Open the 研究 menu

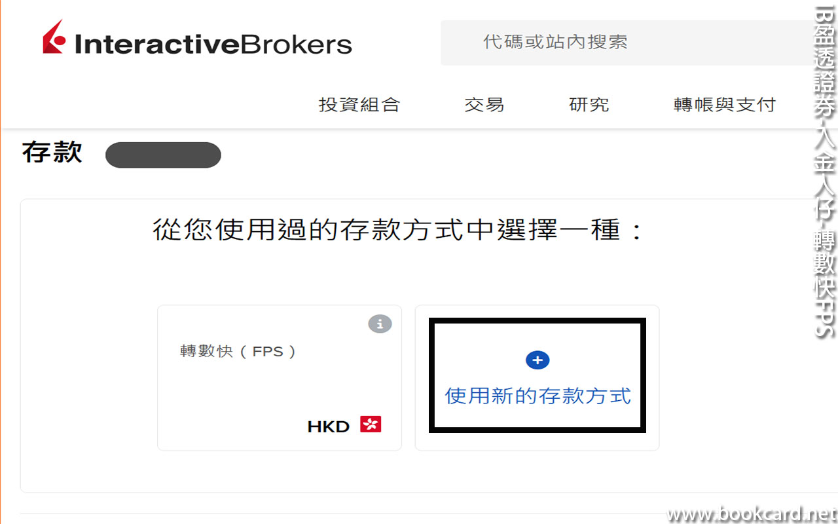coord(589,105)
